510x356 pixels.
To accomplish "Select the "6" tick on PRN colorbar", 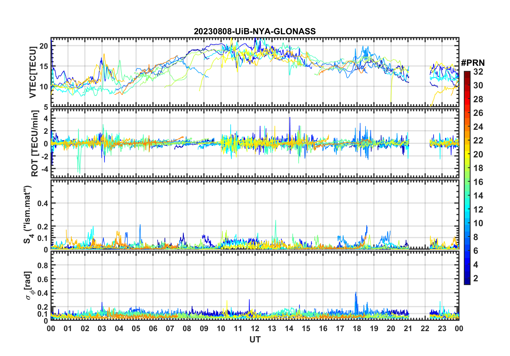I will 476,251.
